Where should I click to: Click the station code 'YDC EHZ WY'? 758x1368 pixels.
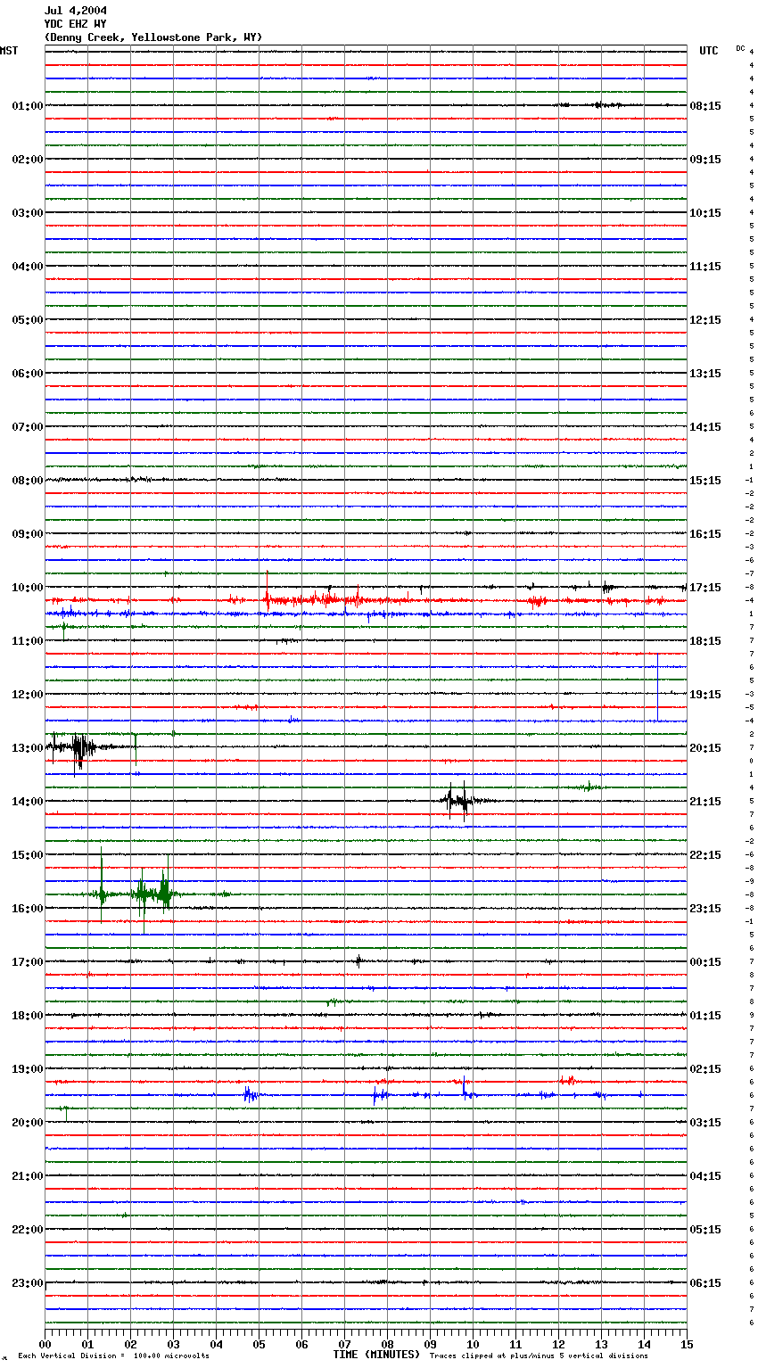point(75,24)
